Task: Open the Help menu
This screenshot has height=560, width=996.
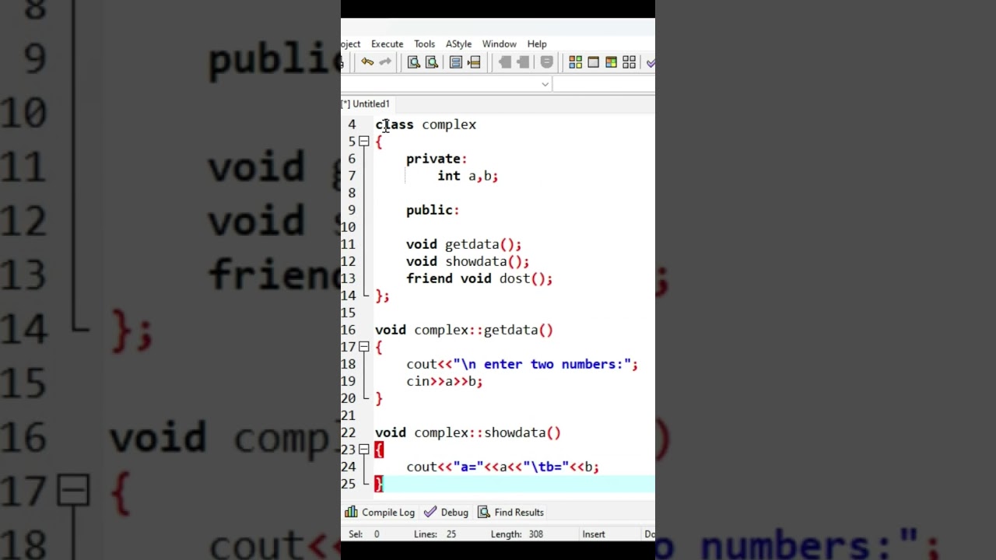Action: coord(537,44)
